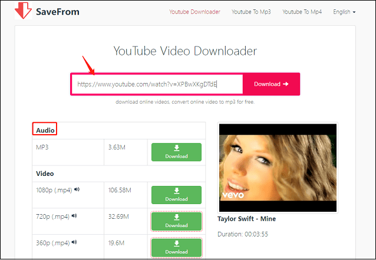The height and width of the screenshot is (260, 376).
Task: Select the 'Video' section heading
Action: pyautogui.click(x=45, y=174)
